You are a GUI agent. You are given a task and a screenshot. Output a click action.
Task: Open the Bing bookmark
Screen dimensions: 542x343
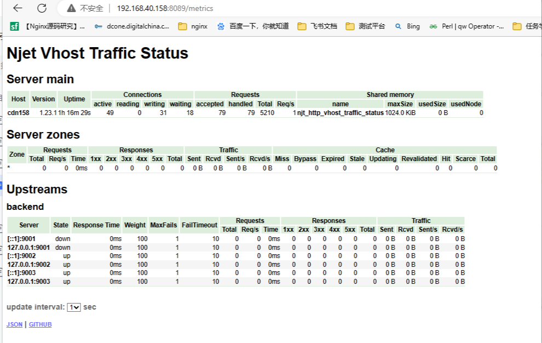coord(407,26)
